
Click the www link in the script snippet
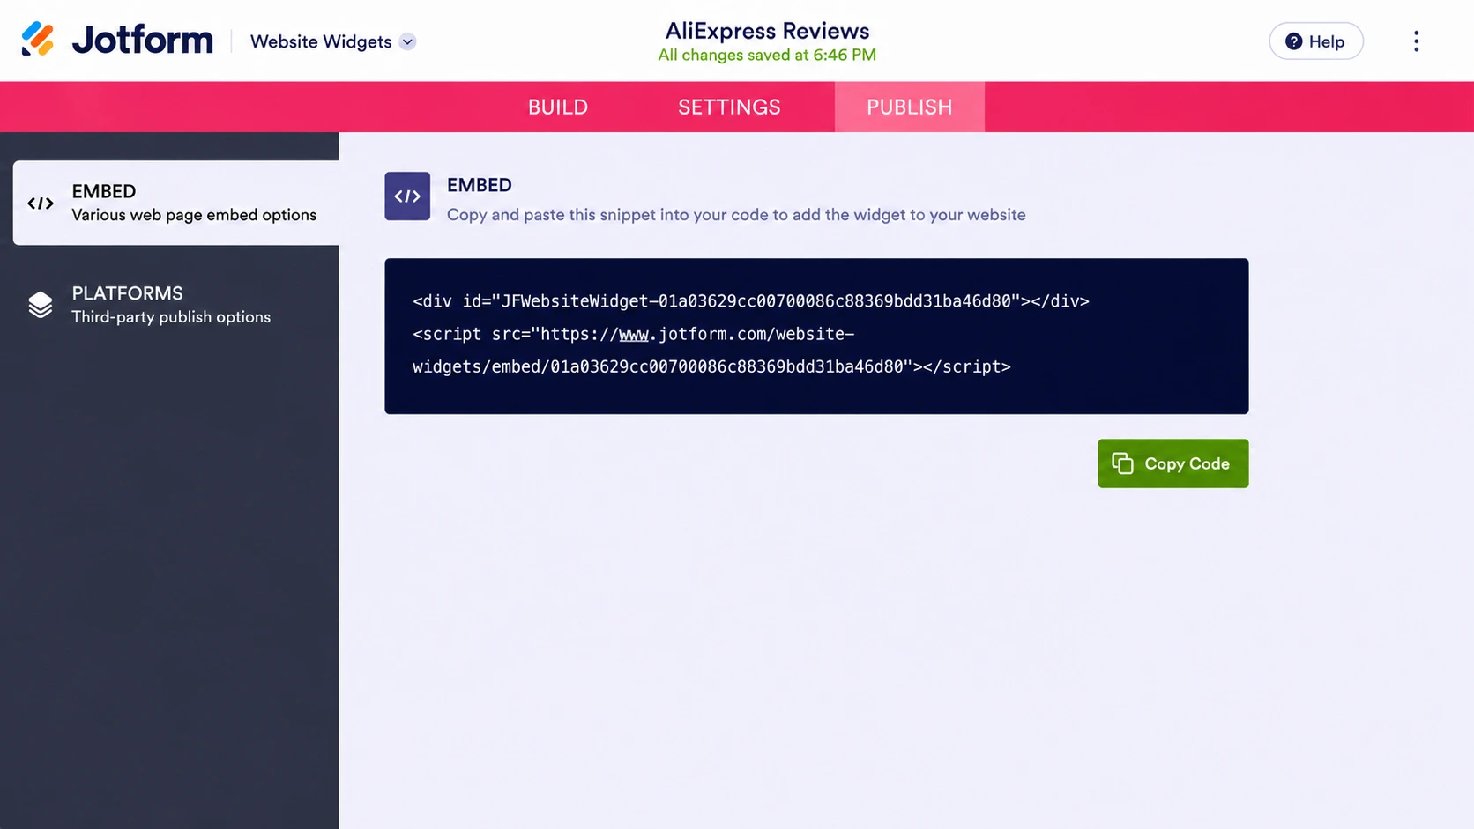coord(634,334)
